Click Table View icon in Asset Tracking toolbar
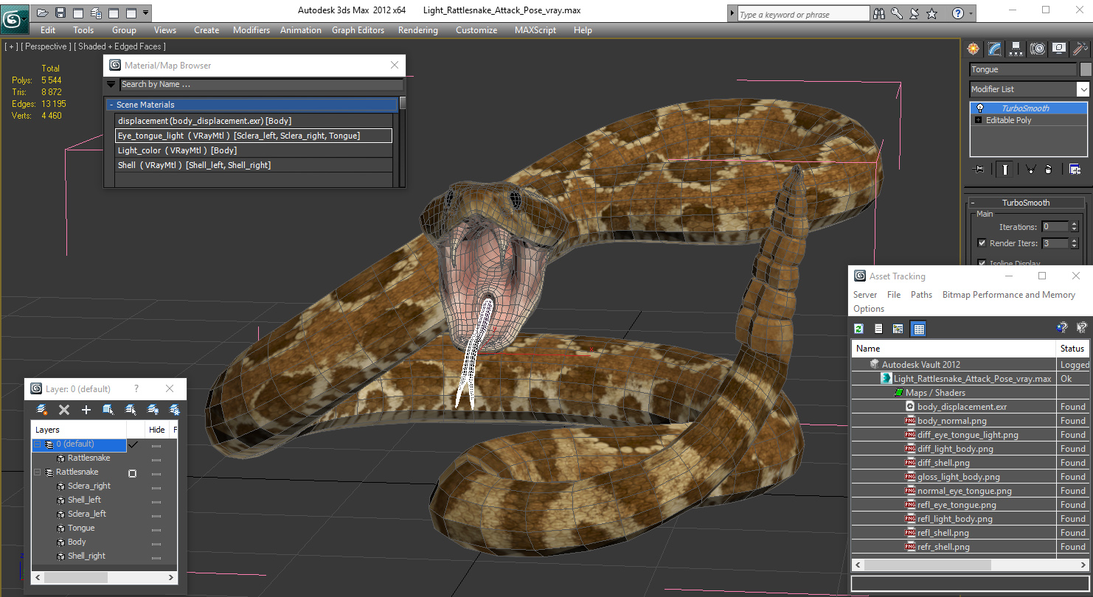1093x597 pixels. pyautogui.click(x=918, y=329)
